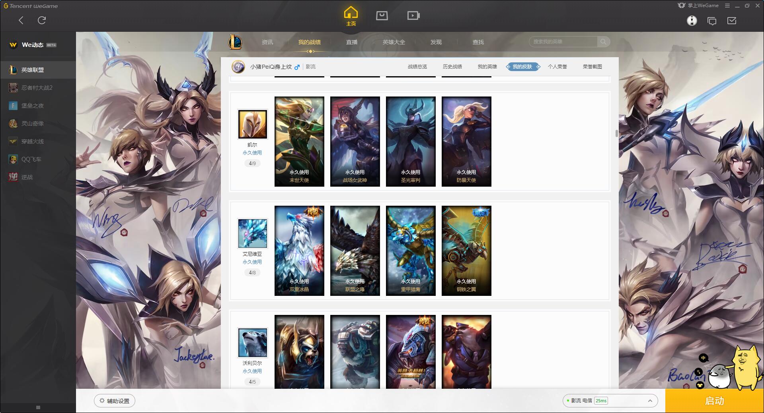Select 逆战 in the sidebar

point(38,177)
